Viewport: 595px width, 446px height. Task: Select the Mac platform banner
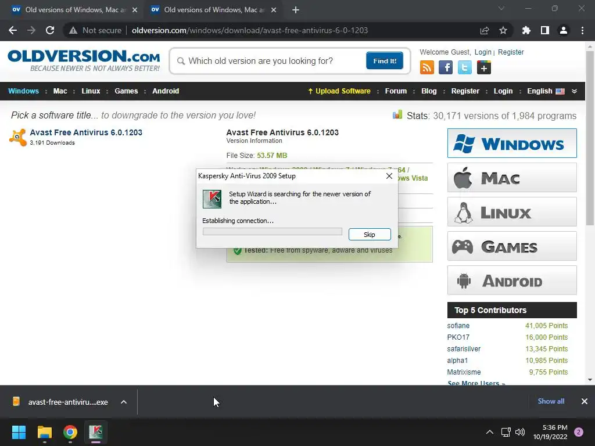tap(512, 178)
